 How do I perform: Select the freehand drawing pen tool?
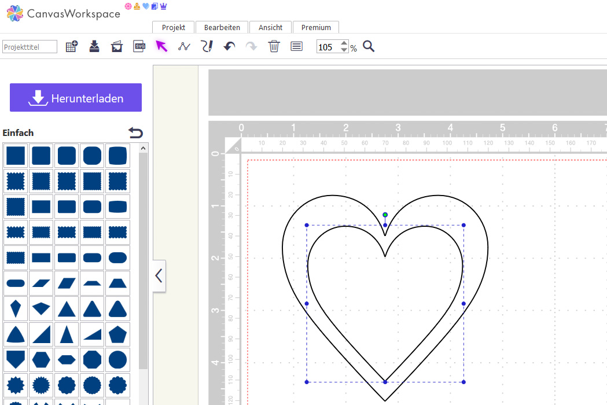(207, 47)
